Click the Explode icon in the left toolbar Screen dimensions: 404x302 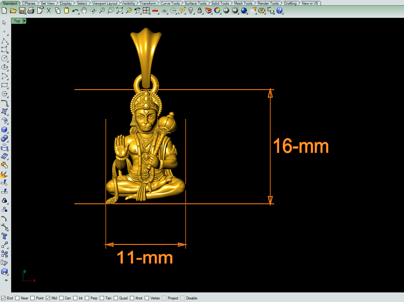4,174
